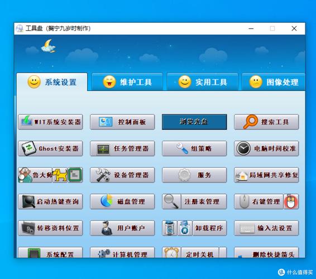Click the pie chart disk icon

tap(107, 201)
